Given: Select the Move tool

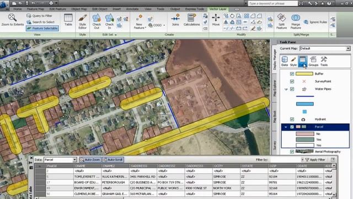Looking at the screenshot, I should [x=216, y=20].
